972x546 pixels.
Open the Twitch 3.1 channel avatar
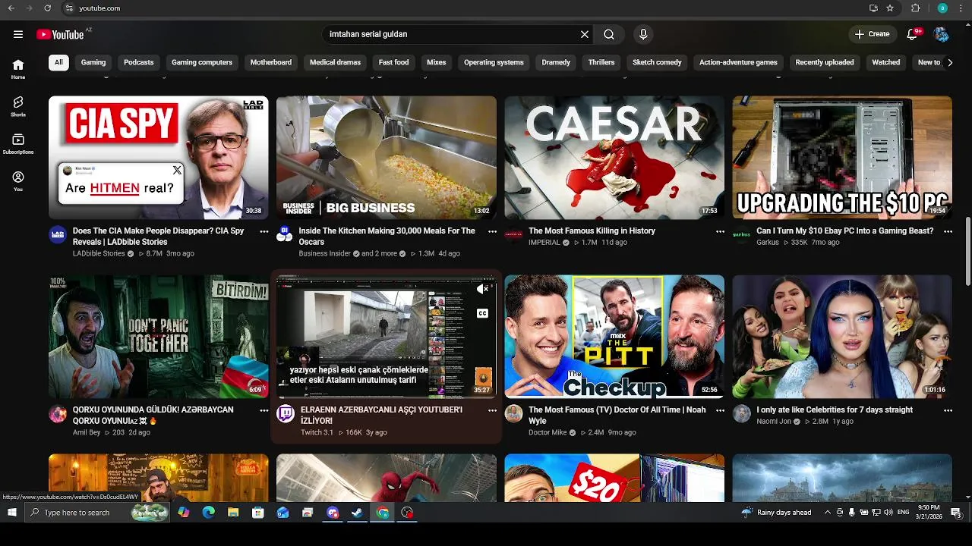pyautogui.click(x=286, y=413)
